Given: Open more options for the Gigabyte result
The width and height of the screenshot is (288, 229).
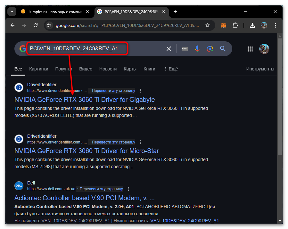Looking at the screenshot, I should [141, 91].
